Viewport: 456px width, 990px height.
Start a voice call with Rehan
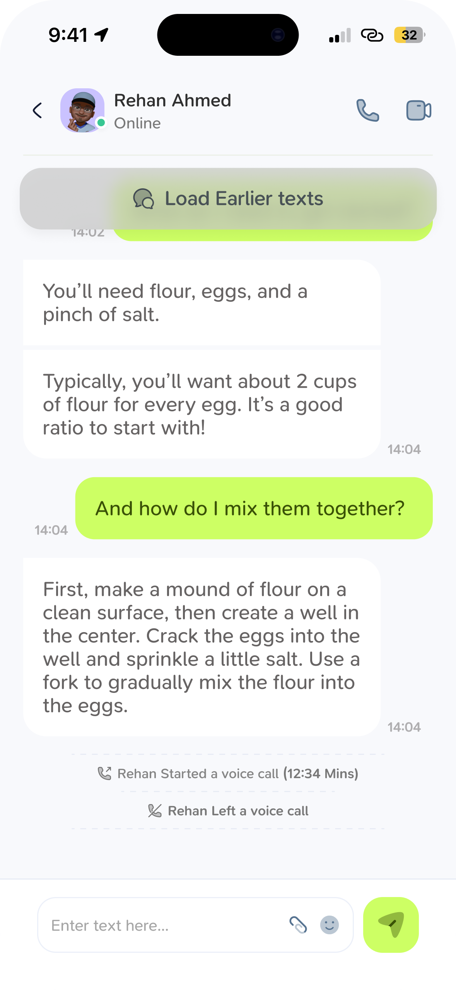[367, 111]
